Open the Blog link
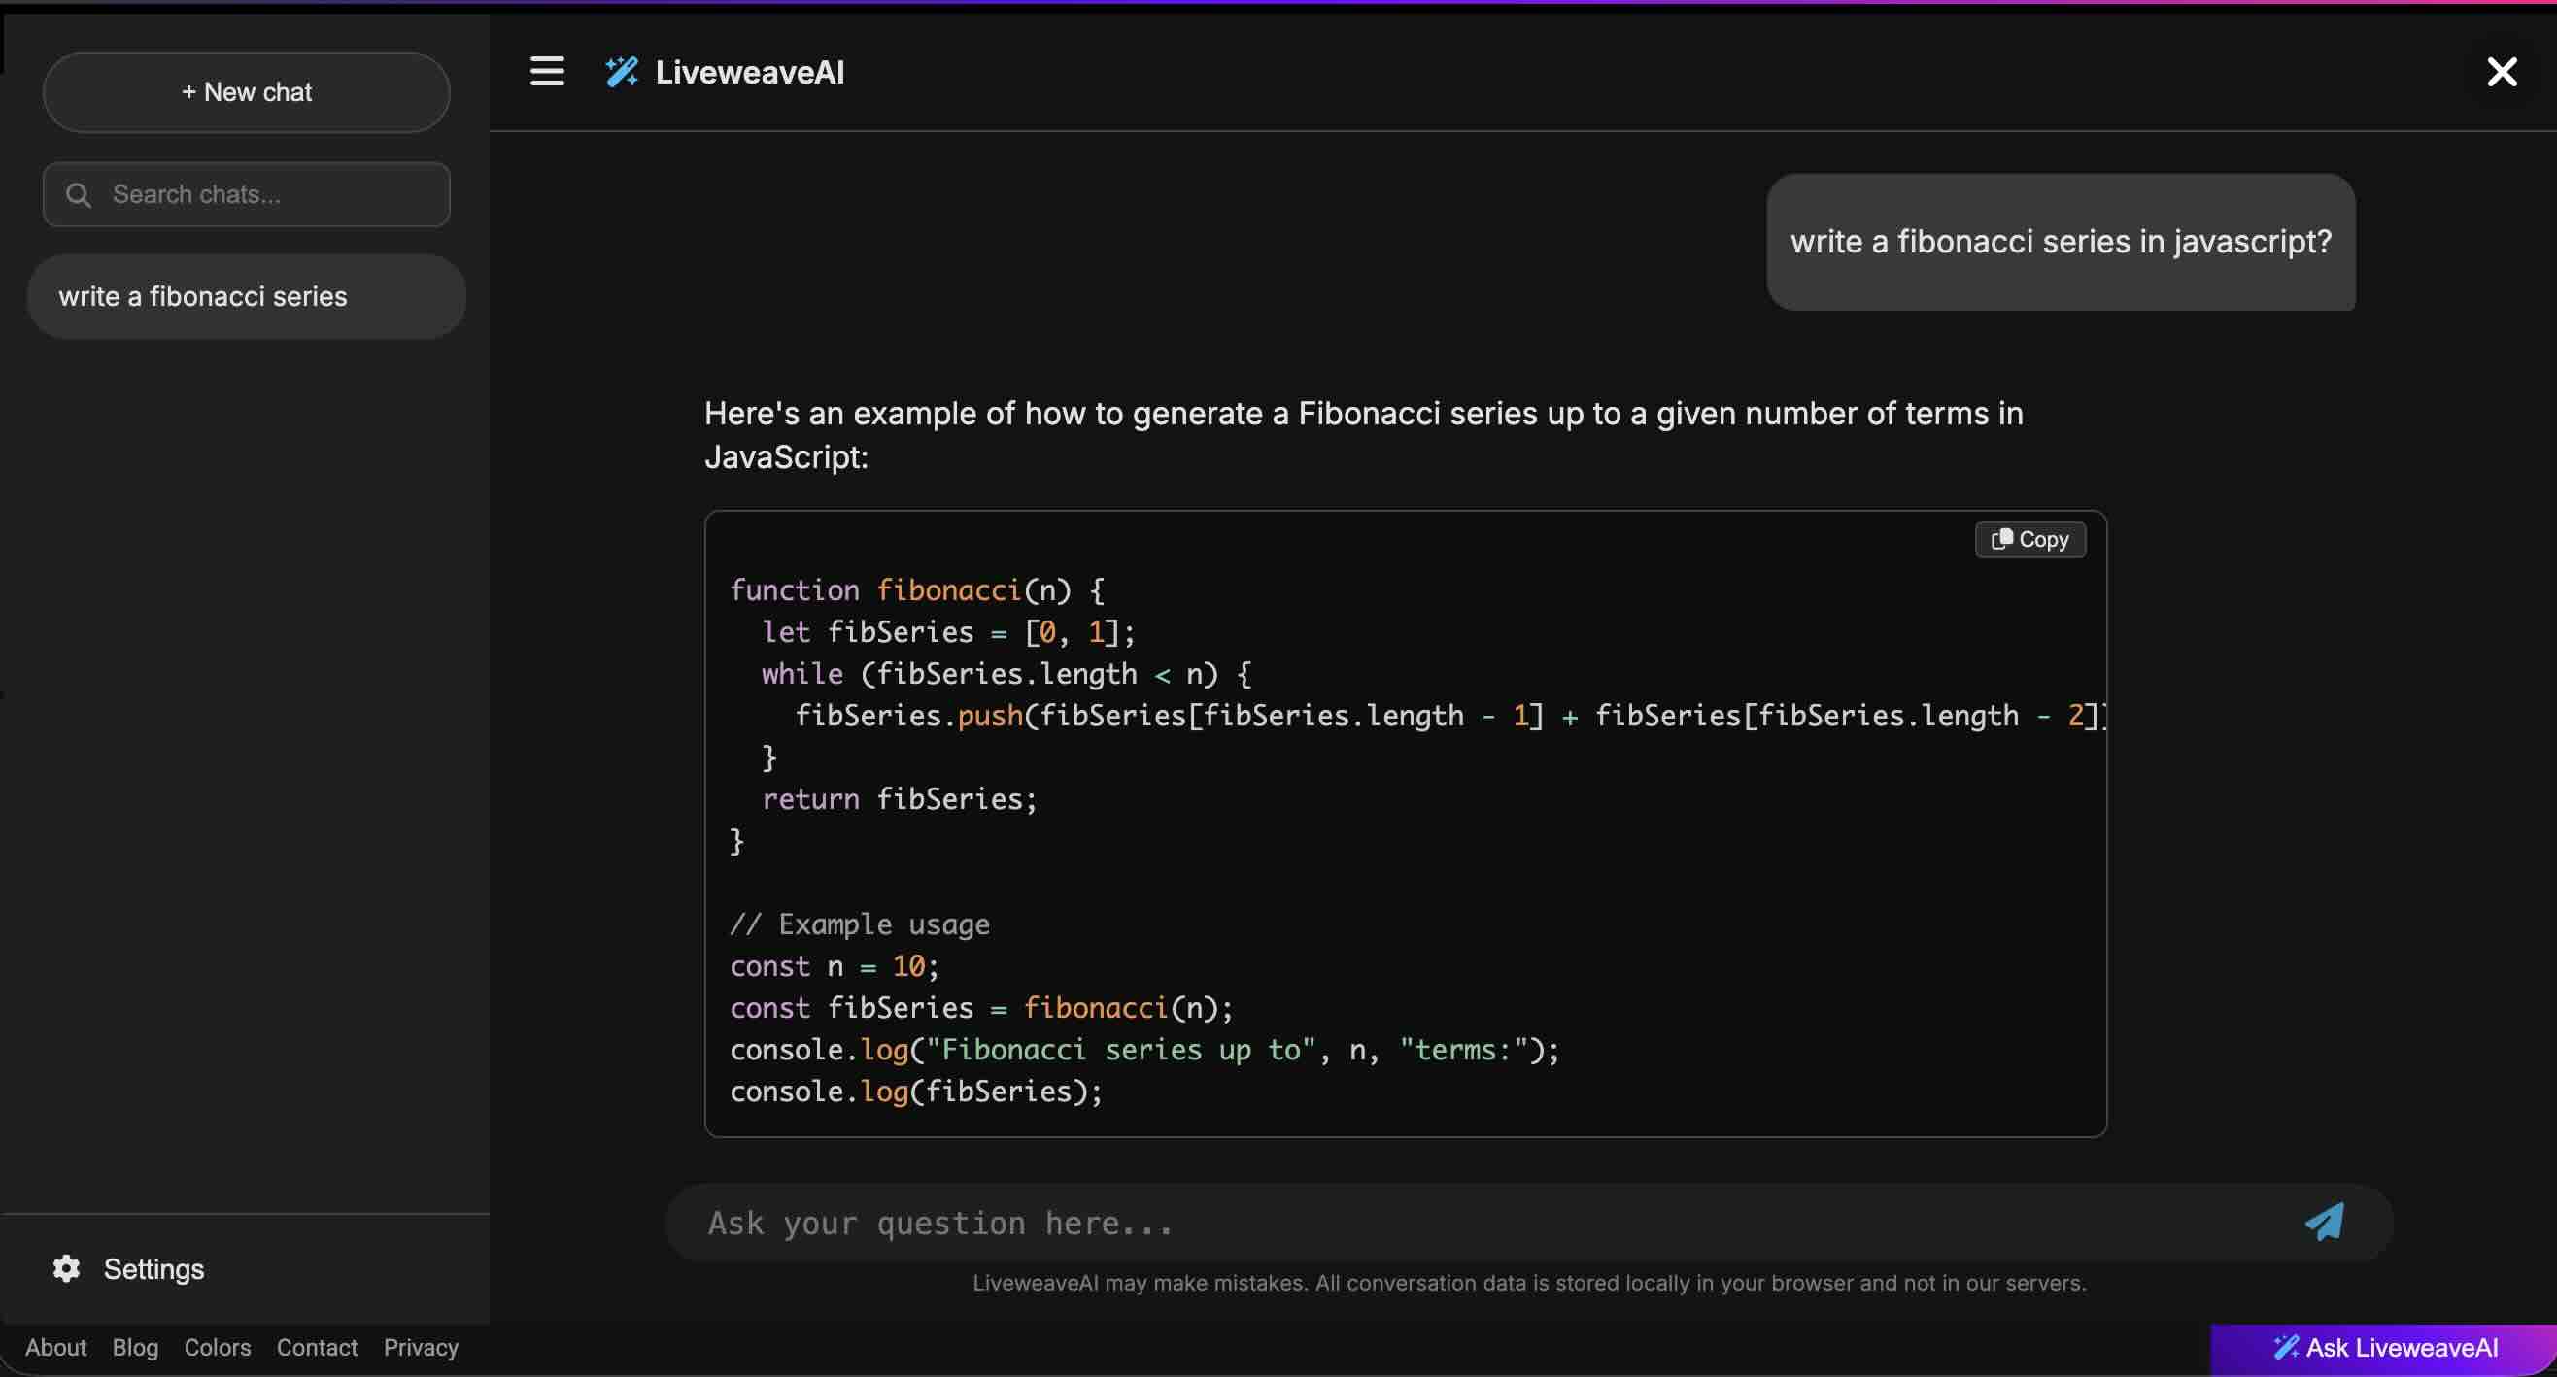The height and width of the screenshot is (1377, 2557). point(135,1347)
